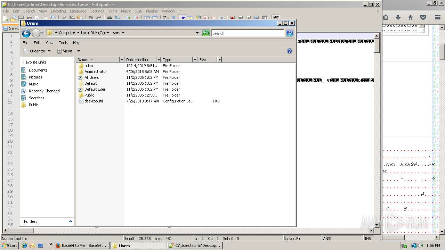The height and width of the screenshot is (250, 445).
Task: Refresh the Users folder view
Action: [206, 33]
